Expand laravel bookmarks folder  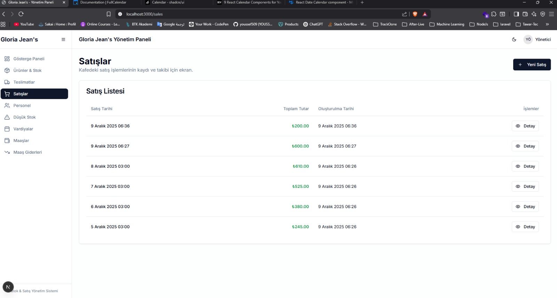click(502, 24)
